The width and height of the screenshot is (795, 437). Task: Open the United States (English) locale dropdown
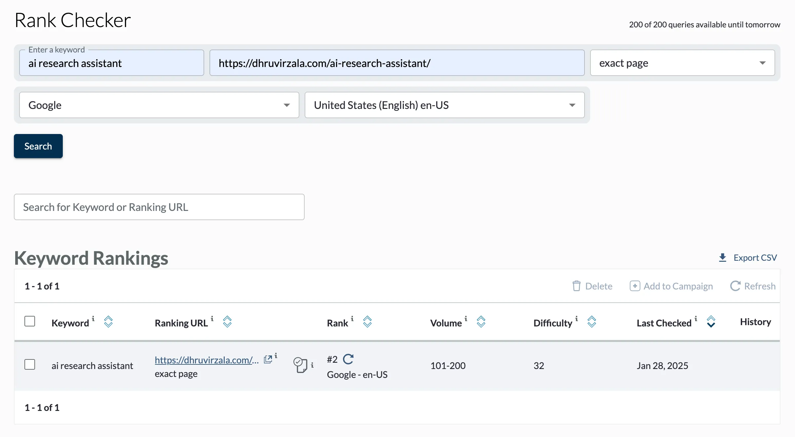[444, 105]
